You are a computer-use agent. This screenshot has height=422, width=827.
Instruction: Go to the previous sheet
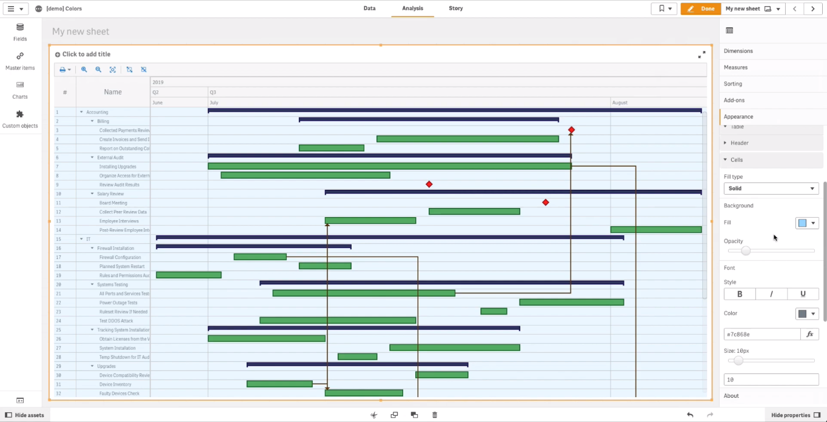tap(795, 8)
